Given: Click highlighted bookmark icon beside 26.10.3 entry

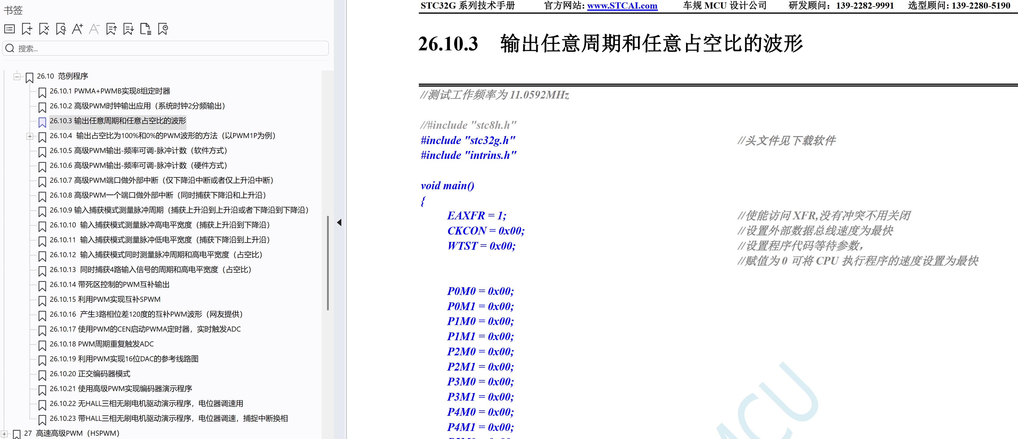Looking at the screenshot, I should (42, 123).
